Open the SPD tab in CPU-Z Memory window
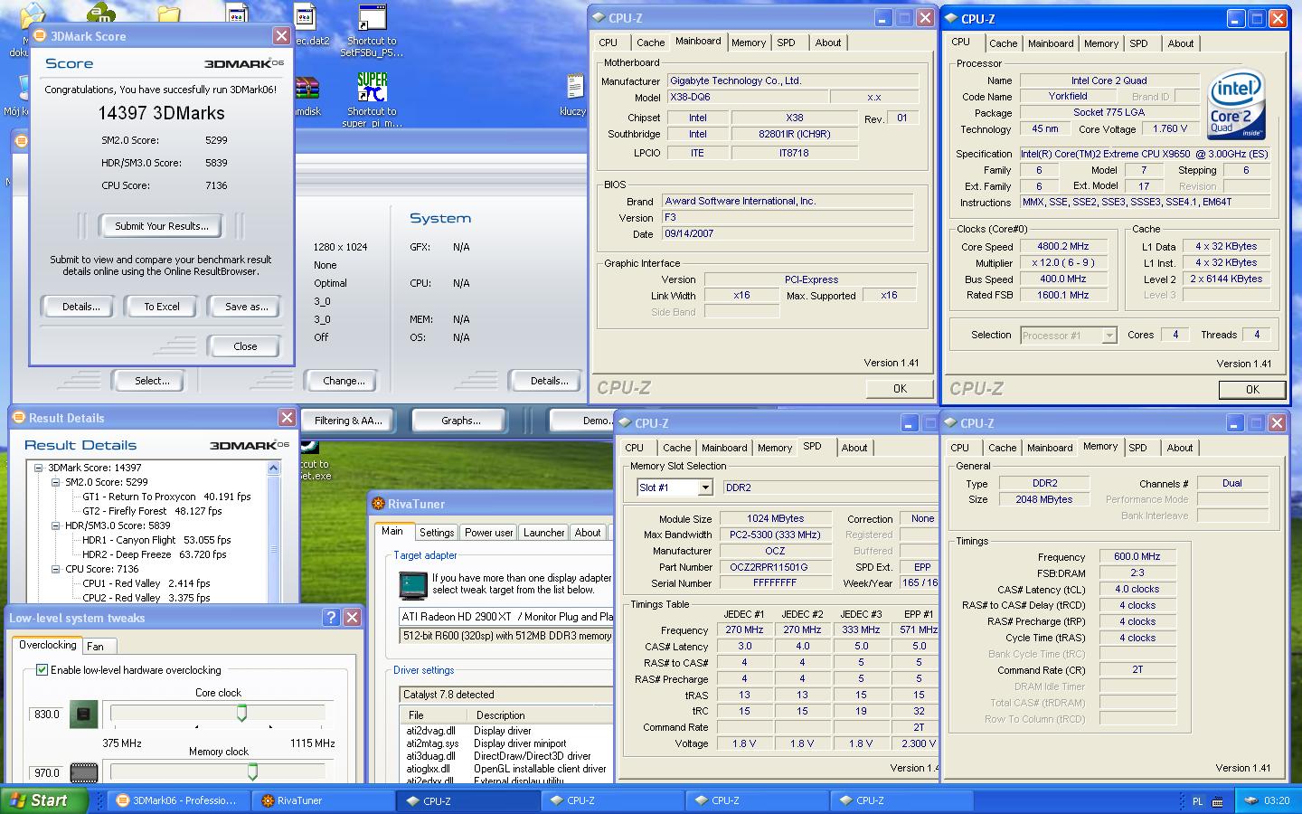Viewport: 1302px width, 814px height. click(1137, 448)
